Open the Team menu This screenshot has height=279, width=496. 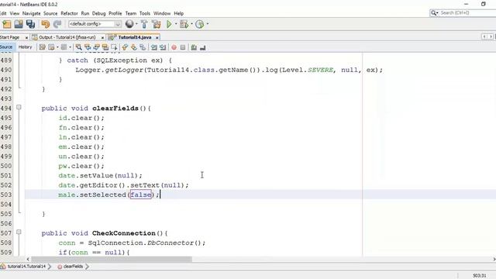[131, 13]
